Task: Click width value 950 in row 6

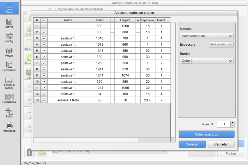Action: (x=125, y=57)
